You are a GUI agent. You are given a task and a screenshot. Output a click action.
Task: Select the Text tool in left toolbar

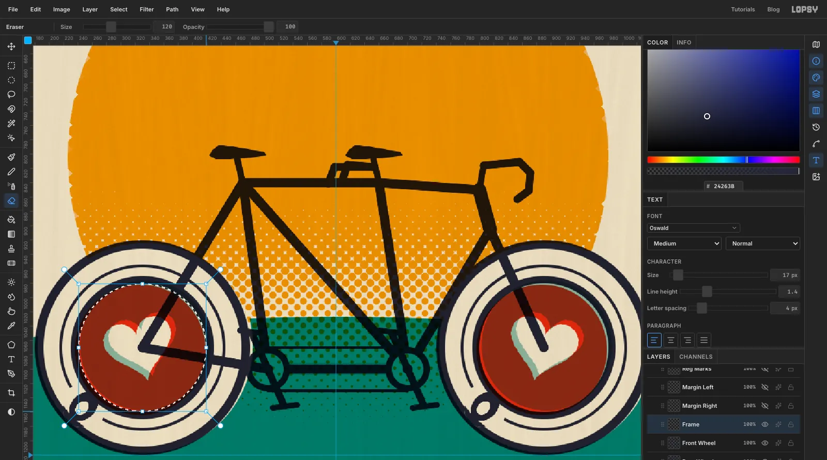pyautogui.click(x=11, y=359)
